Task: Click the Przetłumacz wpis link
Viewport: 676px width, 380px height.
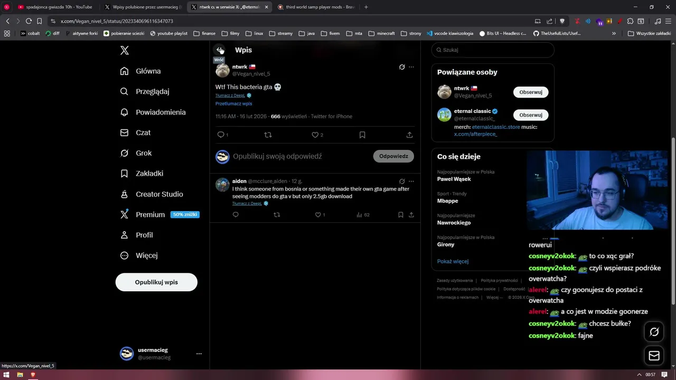Action: click(233, 103)
